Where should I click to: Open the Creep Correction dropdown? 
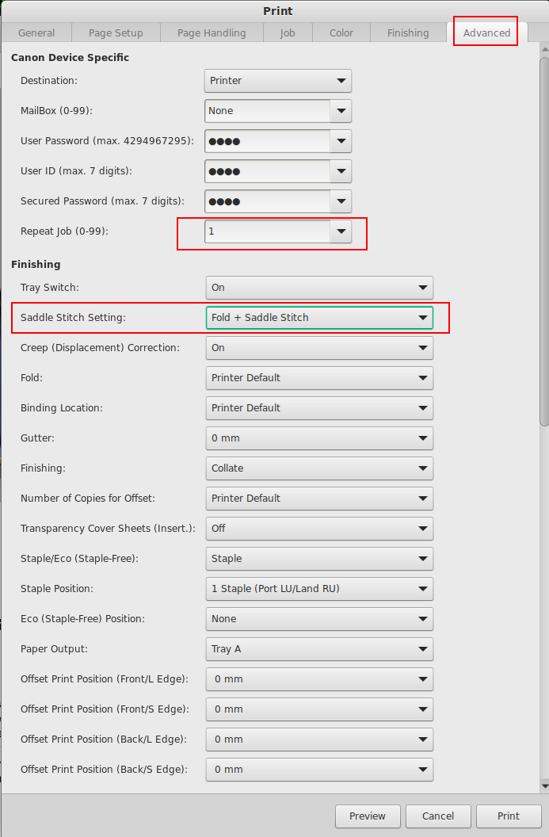click(318, 348)
